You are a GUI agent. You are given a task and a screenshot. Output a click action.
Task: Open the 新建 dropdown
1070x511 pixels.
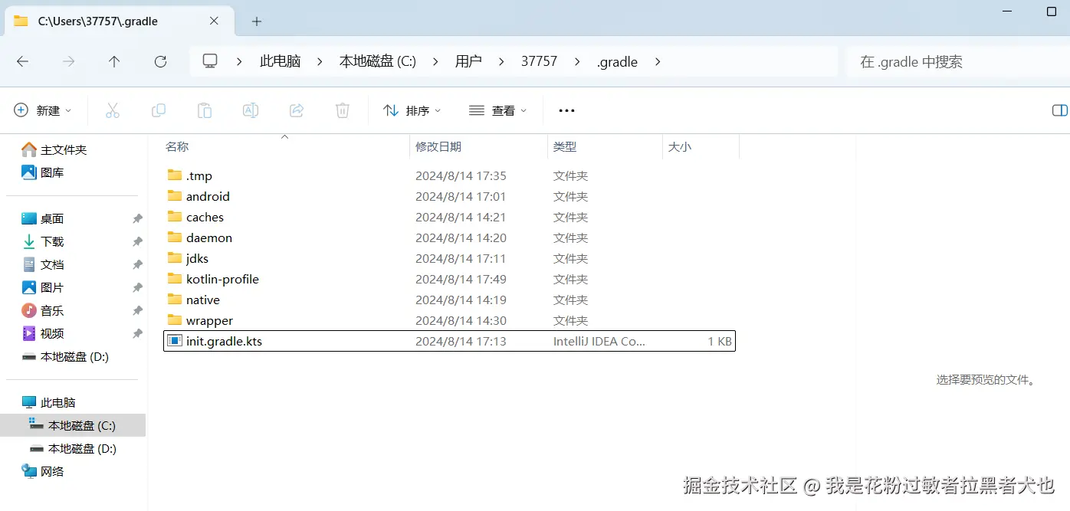click(43, 110)
